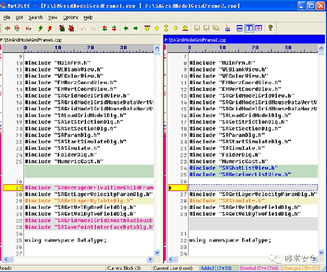This screenshot has width=327, height=272.
Task: Open the File menu
Action: click(x=7, y=18)
